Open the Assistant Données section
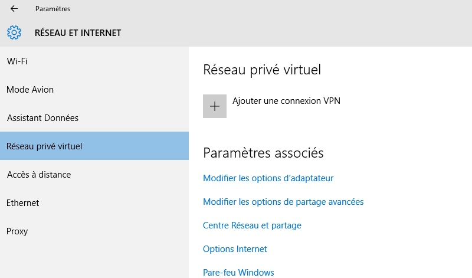 coord(94,118)
